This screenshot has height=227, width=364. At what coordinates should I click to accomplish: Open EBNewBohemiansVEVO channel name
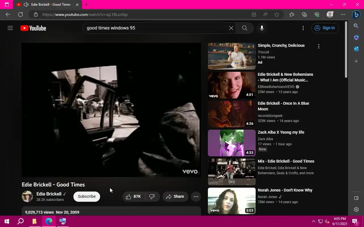(276, 87)
